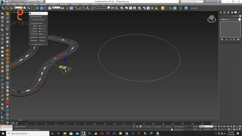The height and width of the screenshot is (136, 242).
Task: Open the Motion panel tab
Action: tap(232, 12)
